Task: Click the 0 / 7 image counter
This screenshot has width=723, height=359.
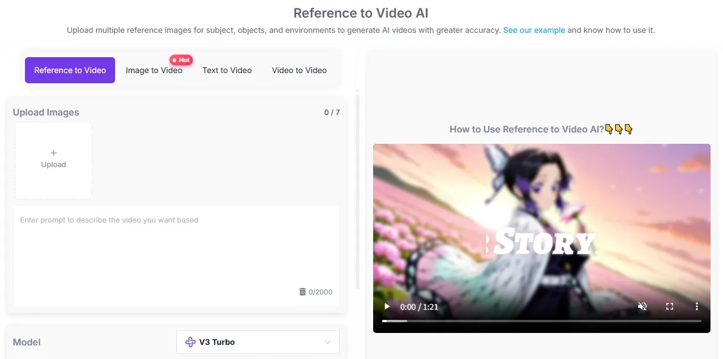Action: point(332,112)
